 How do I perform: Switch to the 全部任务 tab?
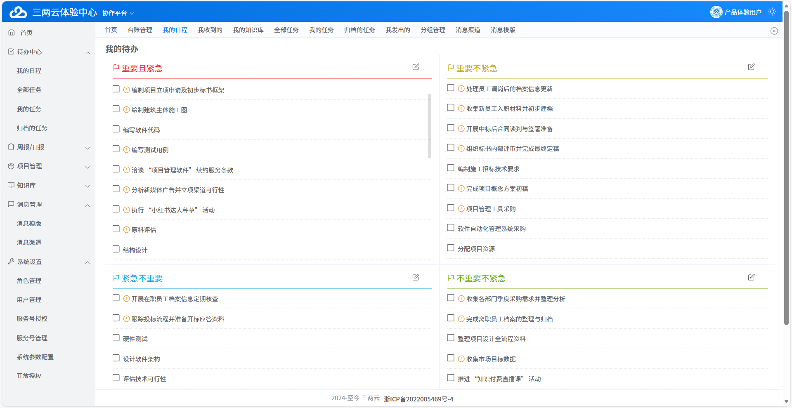click(286, 30)
